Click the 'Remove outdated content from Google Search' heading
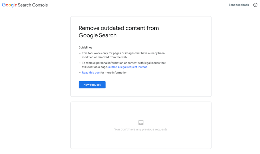 coord(119,32)
